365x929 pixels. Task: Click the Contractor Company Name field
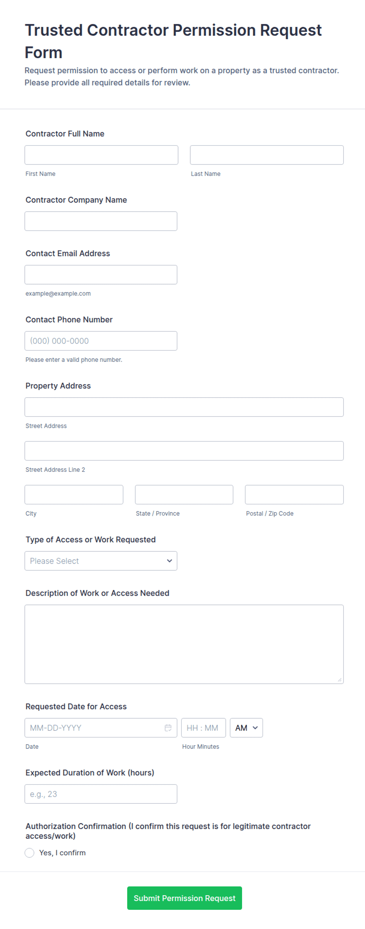click(x=101, y=221)
